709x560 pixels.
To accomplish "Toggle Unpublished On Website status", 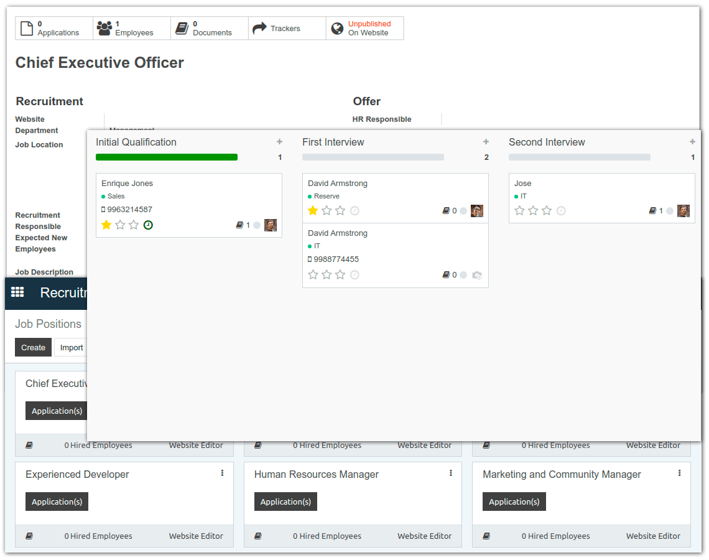I will (364, 28).
